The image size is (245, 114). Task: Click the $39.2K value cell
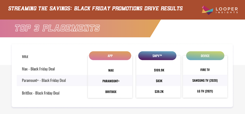158,92
